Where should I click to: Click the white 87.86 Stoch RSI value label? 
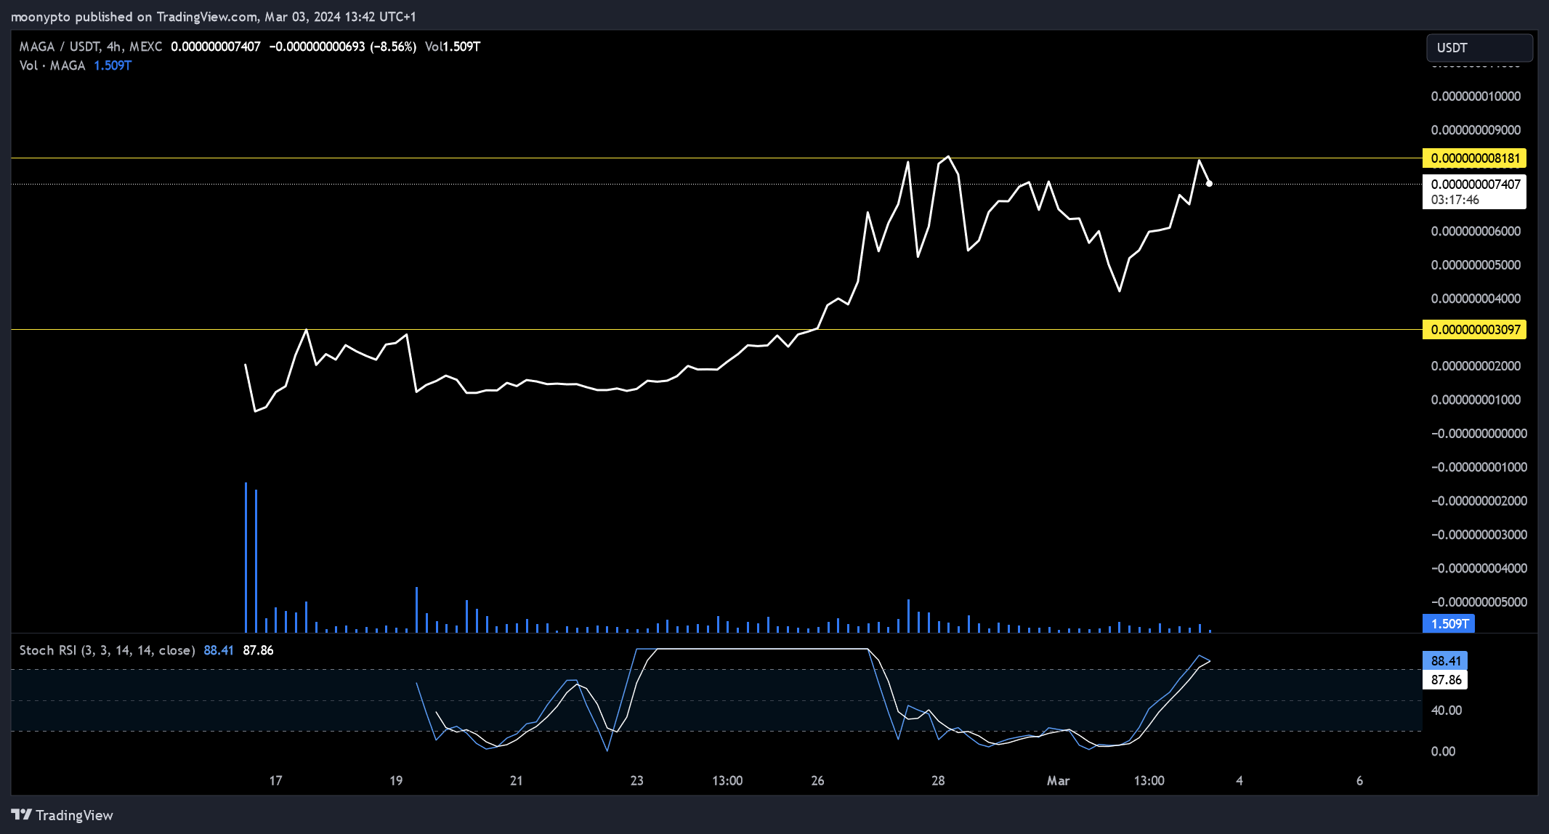click(x=1445, y=679)
